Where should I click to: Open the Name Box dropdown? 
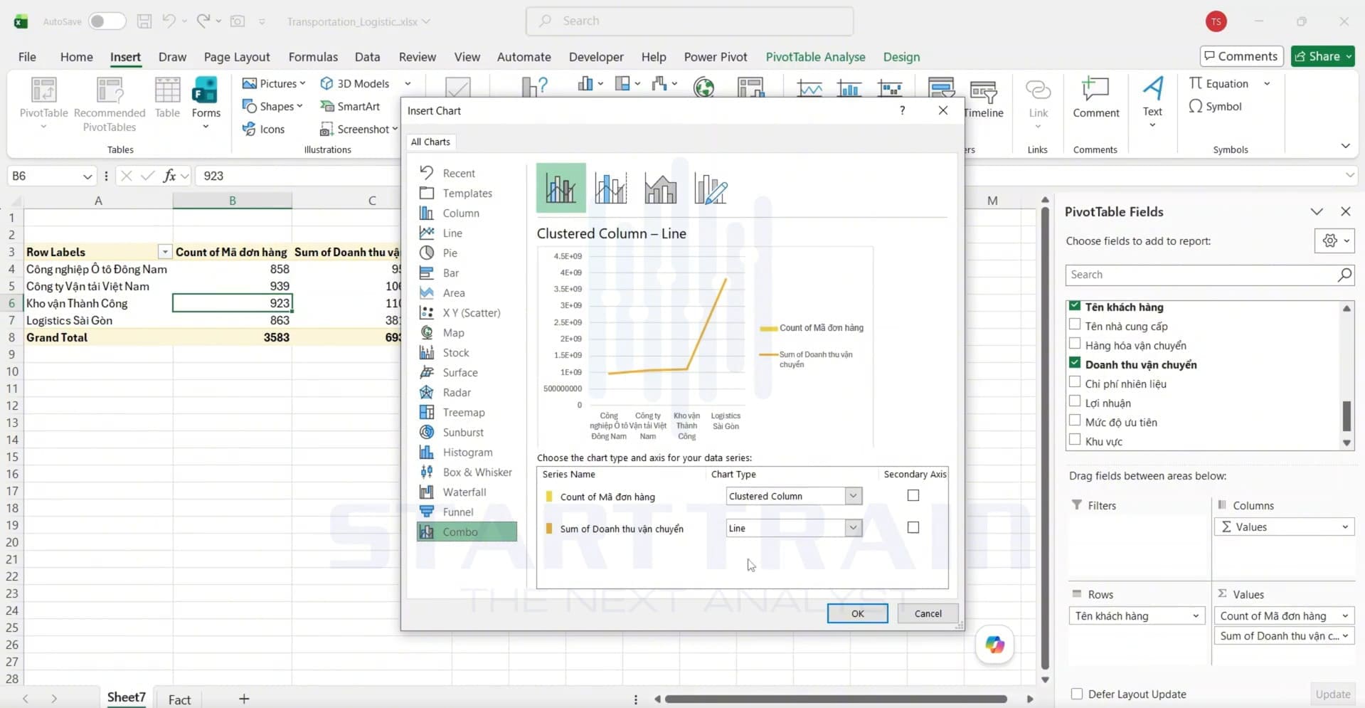pos(87,176)
